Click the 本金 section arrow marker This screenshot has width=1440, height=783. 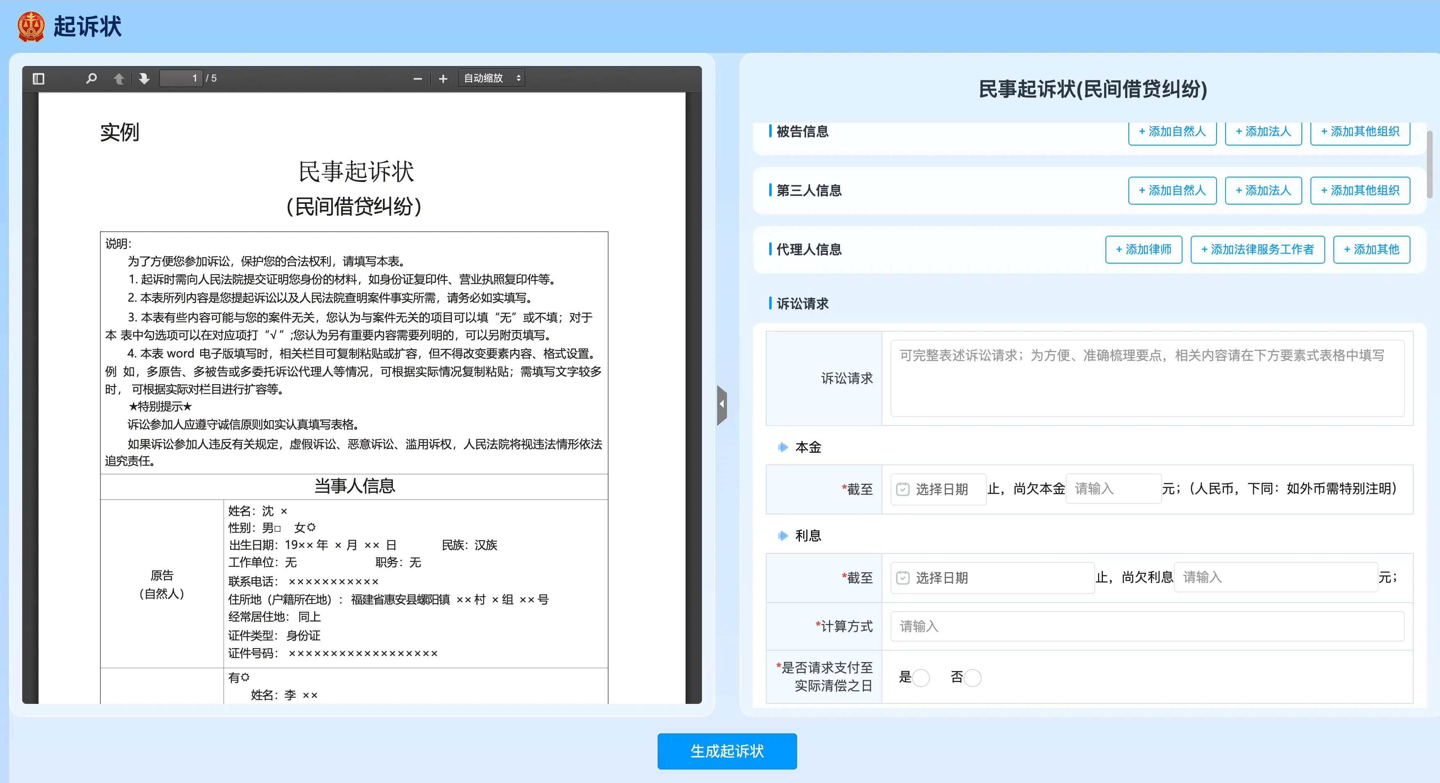[783, 447]
